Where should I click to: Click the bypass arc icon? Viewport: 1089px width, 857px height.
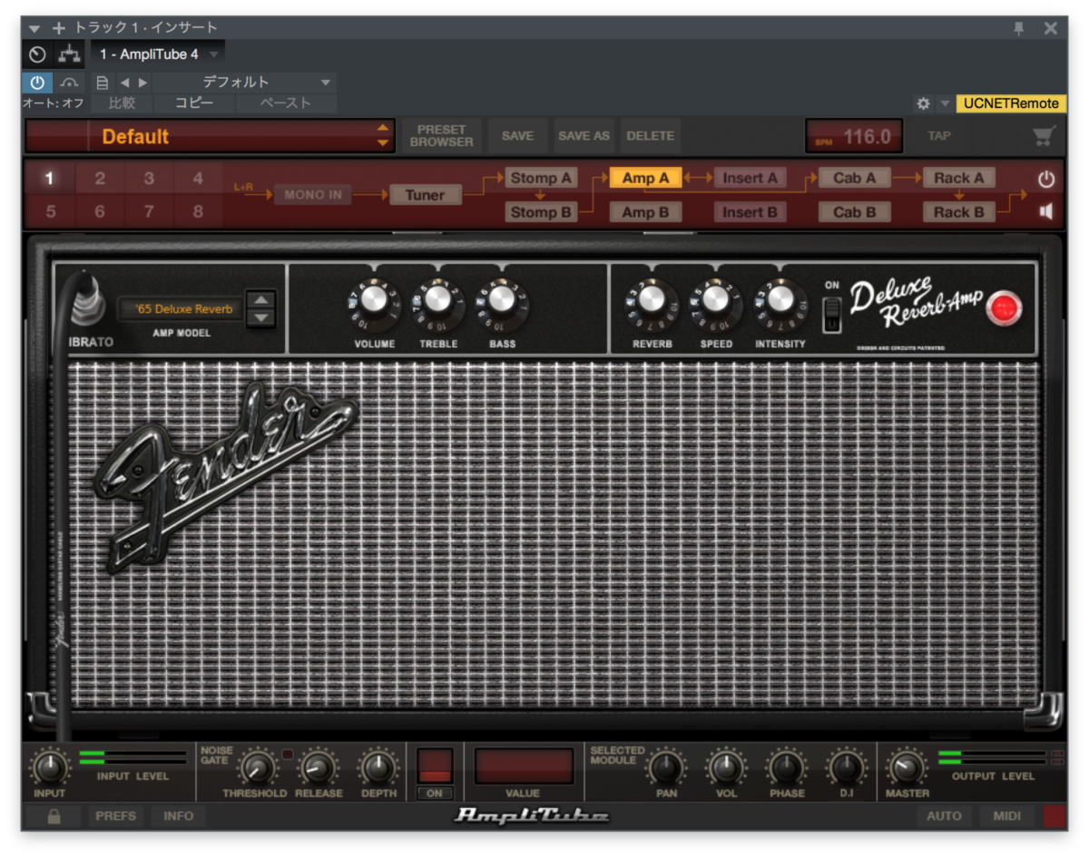pyautogui.click(x=70, y=83)
